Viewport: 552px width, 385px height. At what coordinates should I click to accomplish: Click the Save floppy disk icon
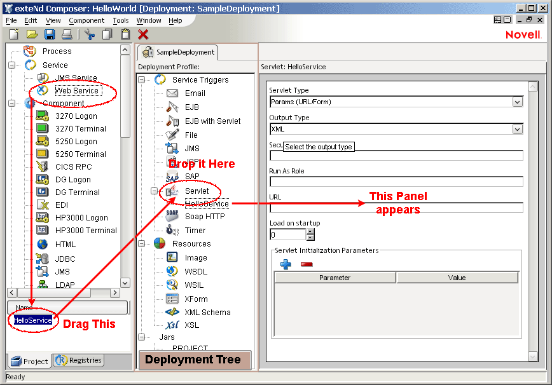(x=50, y=34)
